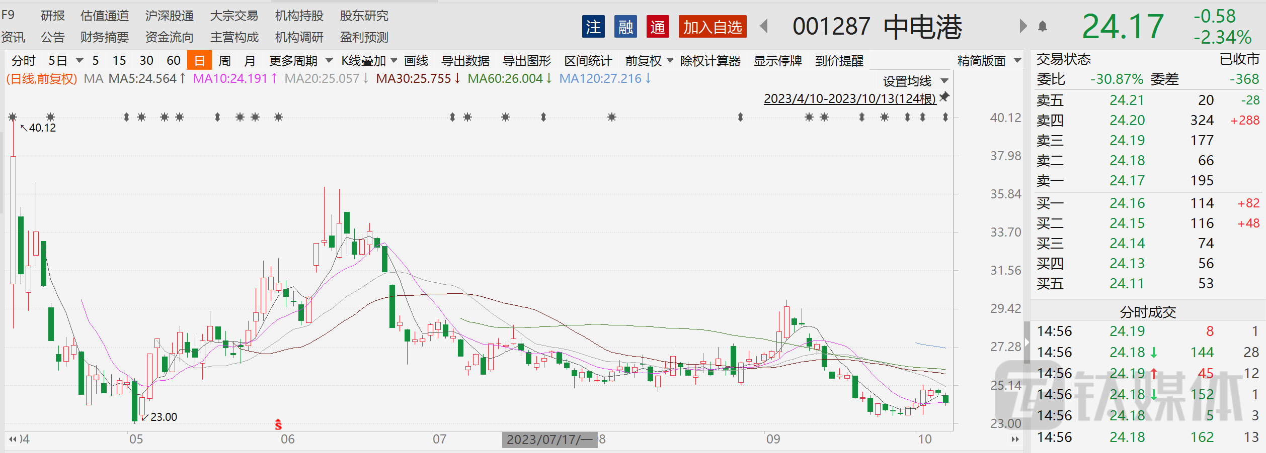Click the pin icon beside date range
This screenshot has width=1266, height=453.
[x=944, y=97]
